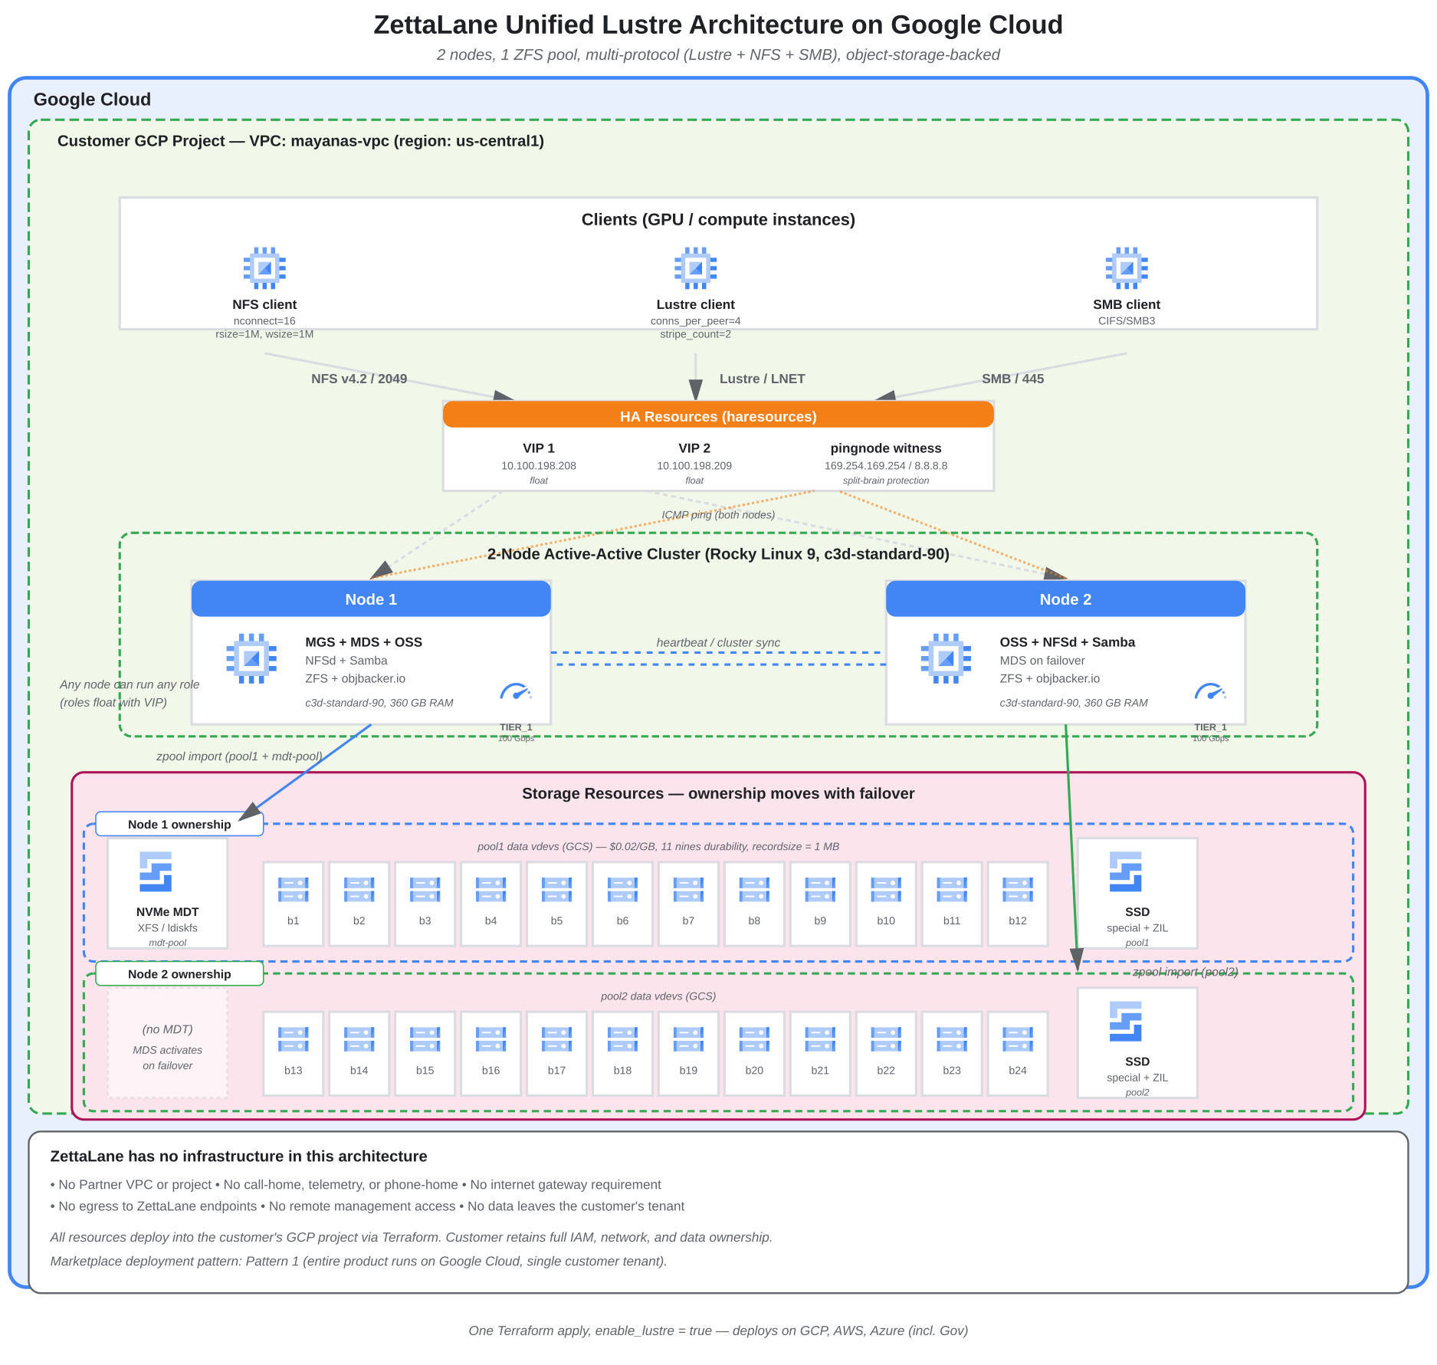Click the b10 storage bucket icon
The width and height of the screenshot is (1437, 1365).
pos(886,889)
